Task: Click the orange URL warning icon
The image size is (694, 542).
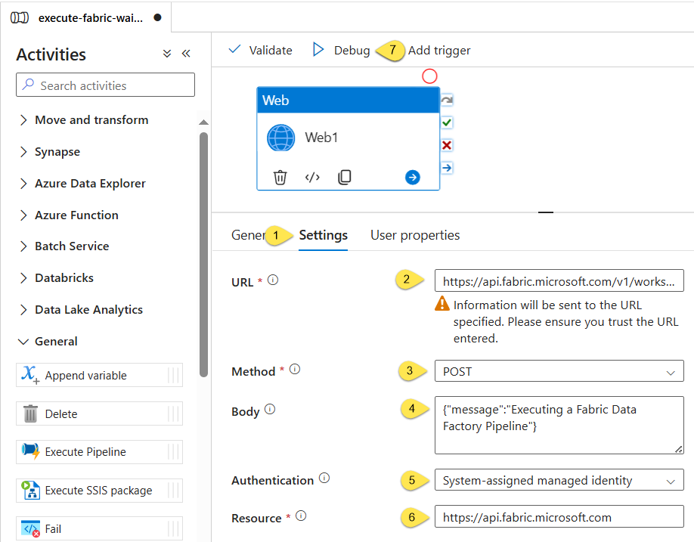Action: pos(441,304)
